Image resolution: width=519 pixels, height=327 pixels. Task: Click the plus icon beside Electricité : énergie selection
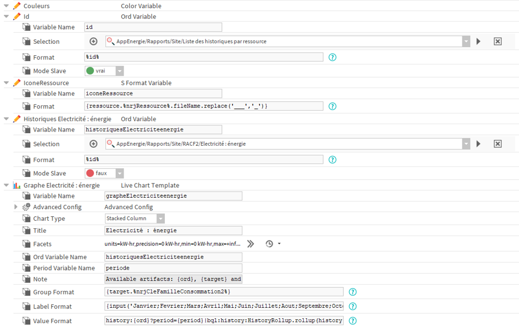pyautogui.click(x=93, y=144)
